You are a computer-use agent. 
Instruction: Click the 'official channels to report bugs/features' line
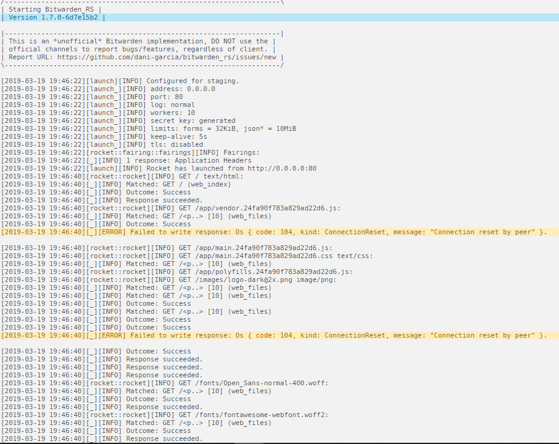138,49
